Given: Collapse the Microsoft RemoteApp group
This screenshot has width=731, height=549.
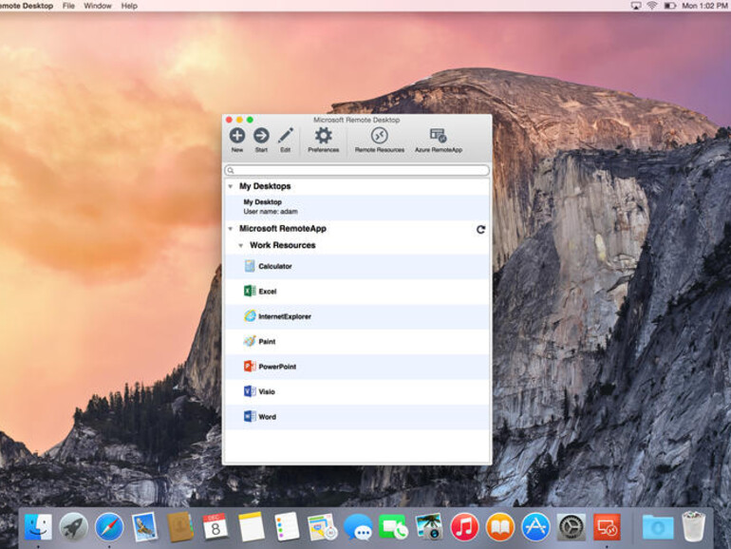Looking at the screenshot, I should tap(231, 229).
